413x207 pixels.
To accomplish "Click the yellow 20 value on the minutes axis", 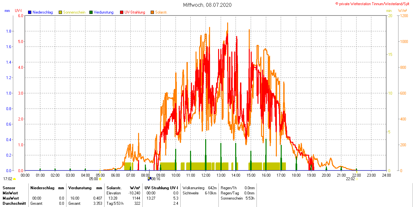I will click(390, 16).
